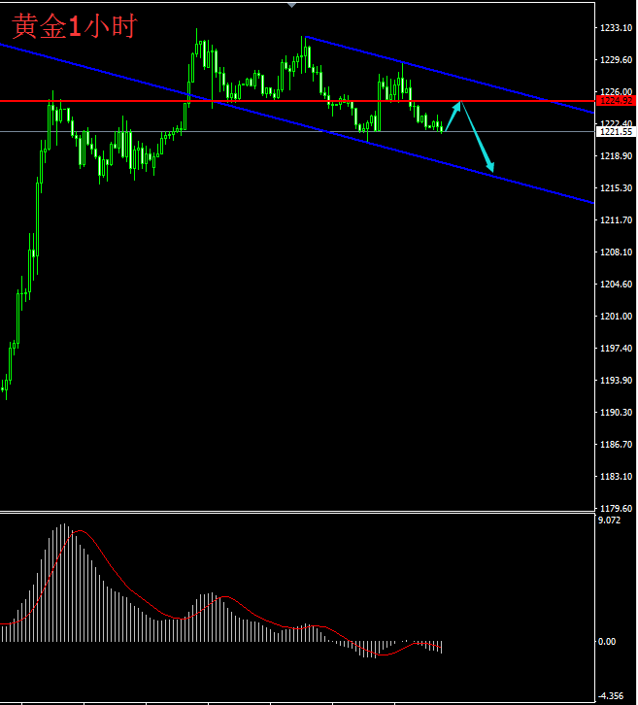638x705 pixels.
Task: Click the 1193.90 price axis label
Action: pos(616,381)
